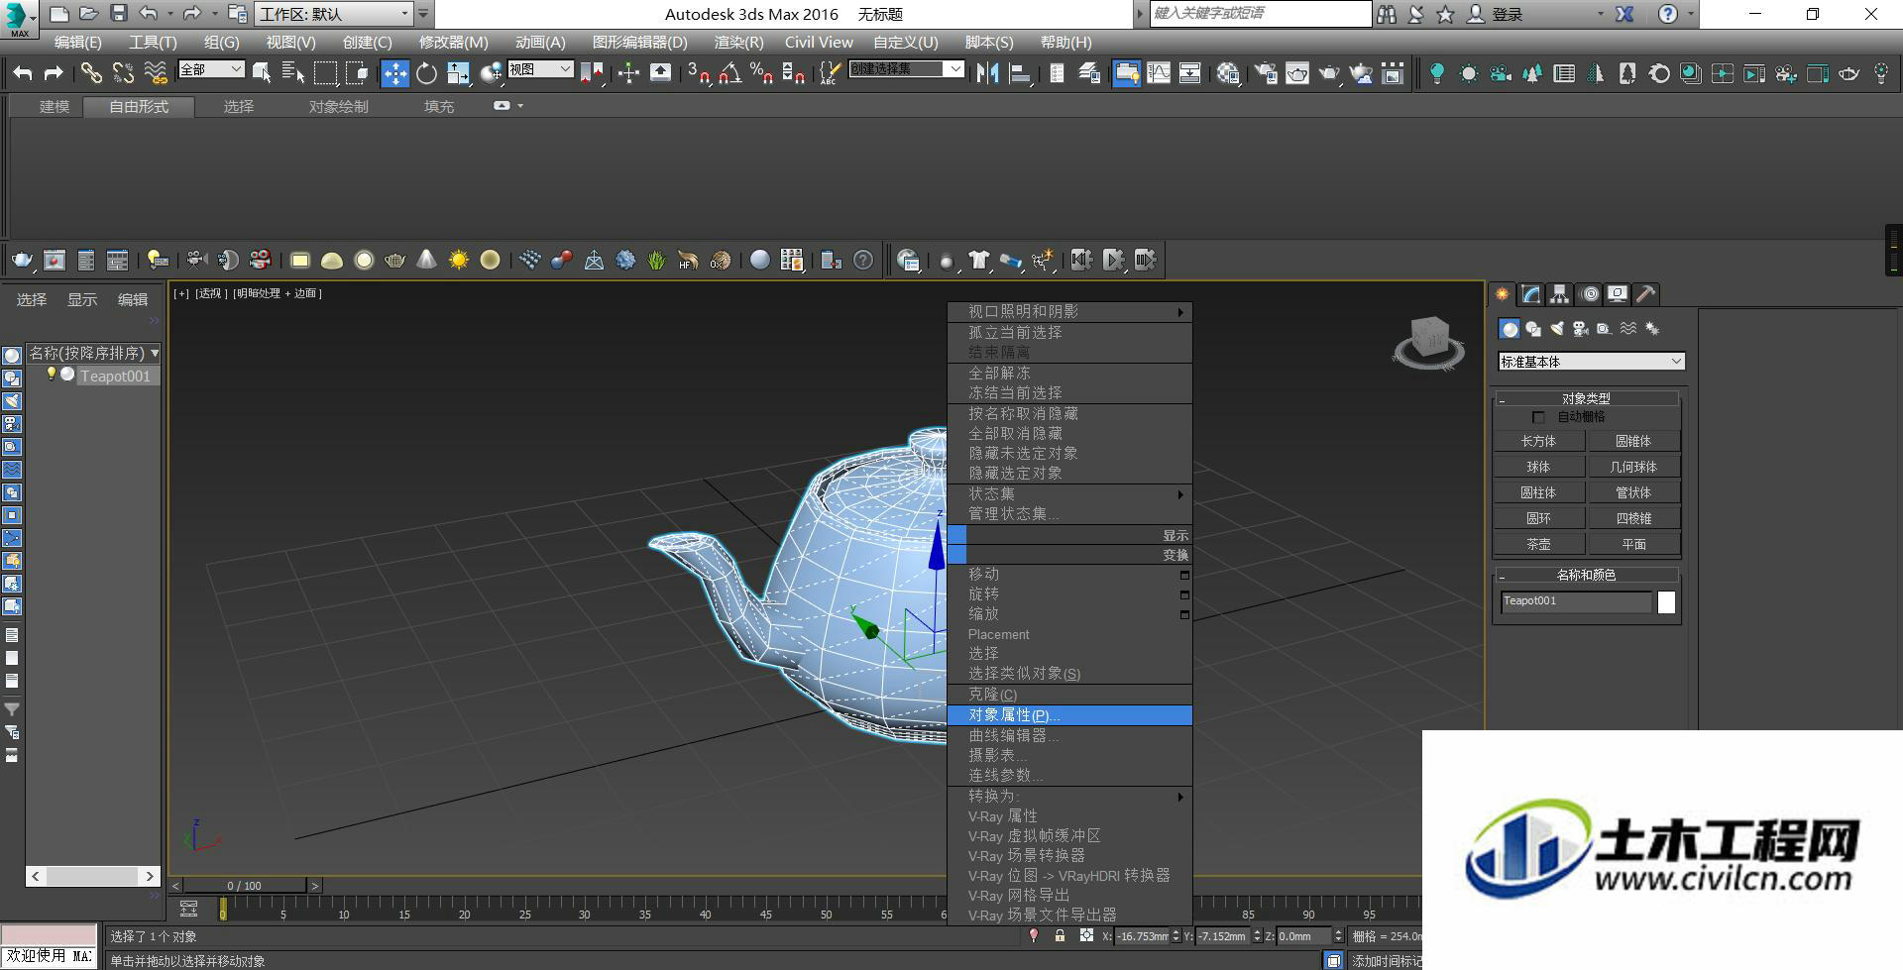Activate Bind to Space Warp tool
The width and height of the screenshot is (1903, 970).
[x=156, y=72]
